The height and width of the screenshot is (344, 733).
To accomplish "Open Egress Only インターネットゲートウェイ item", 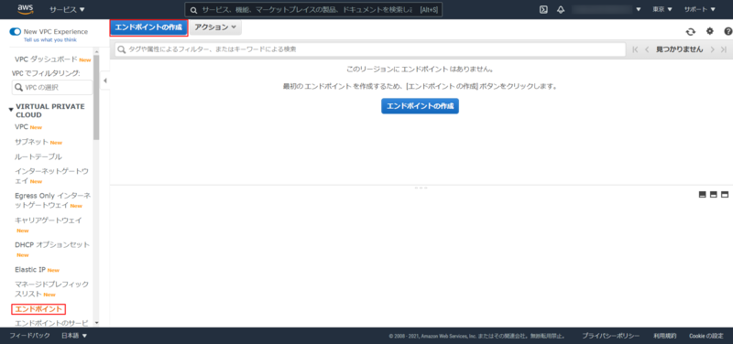I will click(x=53, y=200).
